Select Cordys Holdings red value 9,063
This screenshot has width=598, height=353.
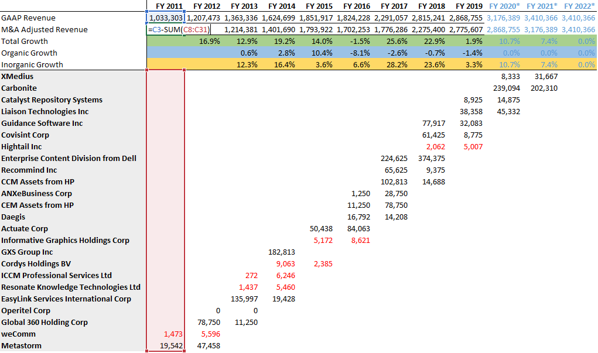pos(285,264)
